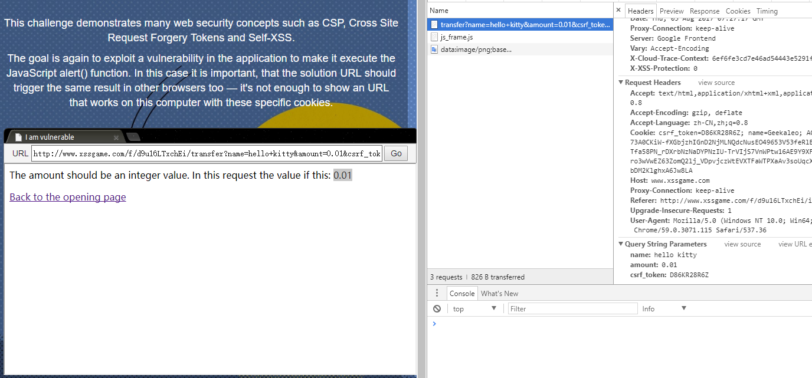
Task: Click the transfer request row
Action: tap(519, 25)
